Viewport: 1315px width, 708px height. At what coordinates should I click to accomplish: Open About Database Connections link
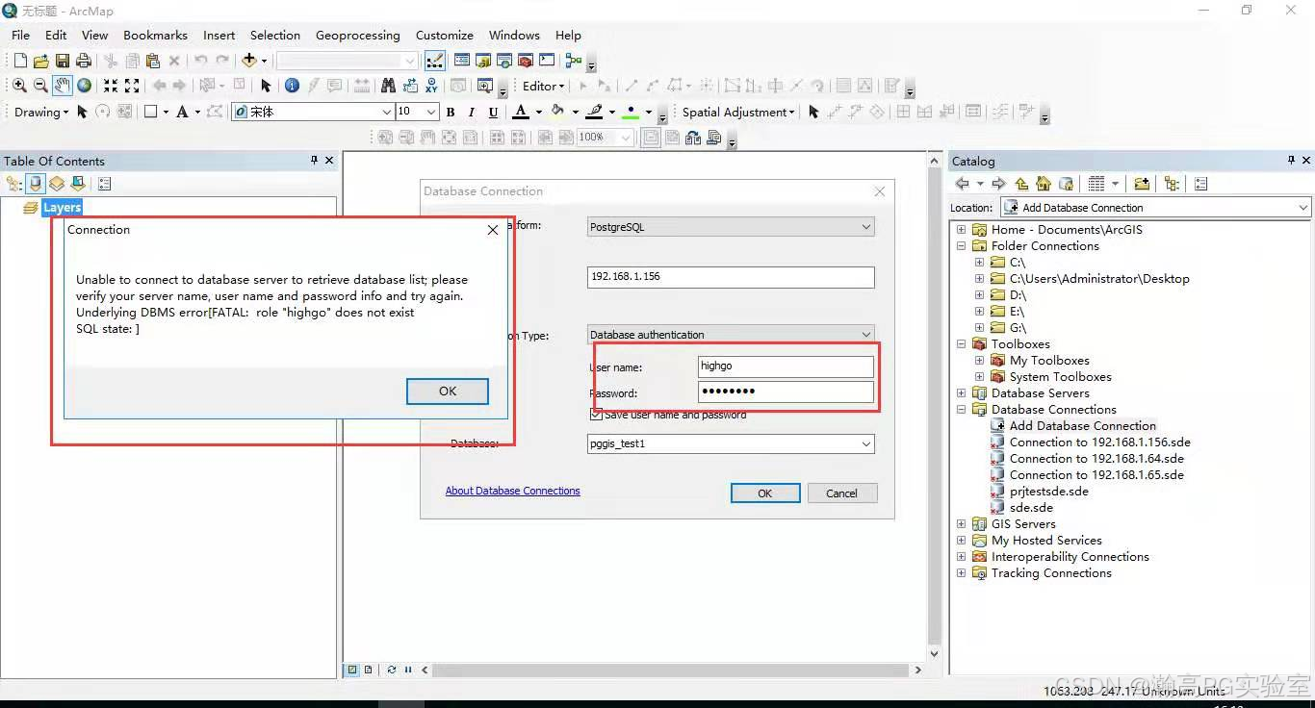tap(512, 491)
